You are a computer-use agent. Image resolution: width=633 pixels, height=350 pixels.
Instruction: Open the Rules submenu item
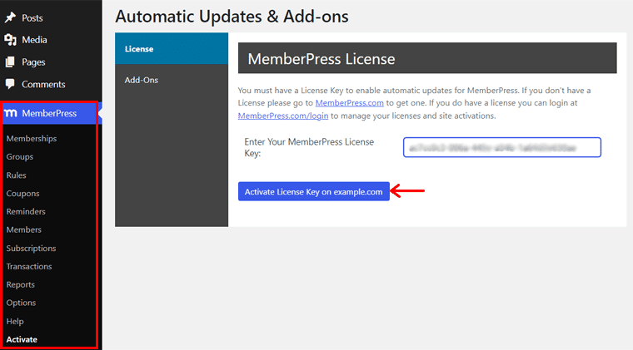tap(16, 175)
